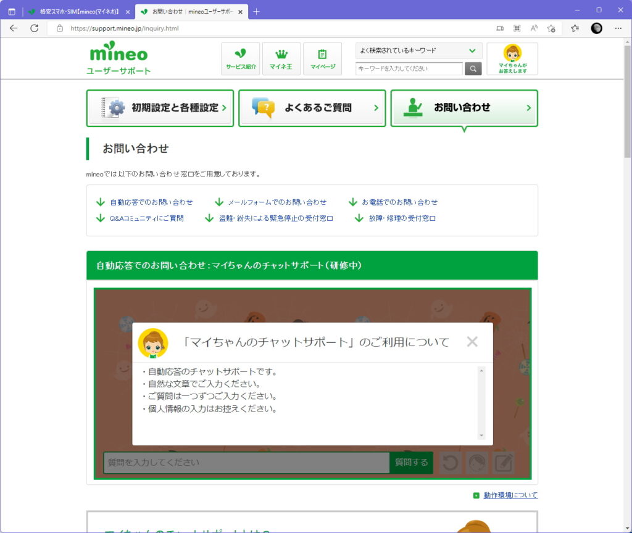Jump to お電話でのお問い合わせ link

[399, 202]
